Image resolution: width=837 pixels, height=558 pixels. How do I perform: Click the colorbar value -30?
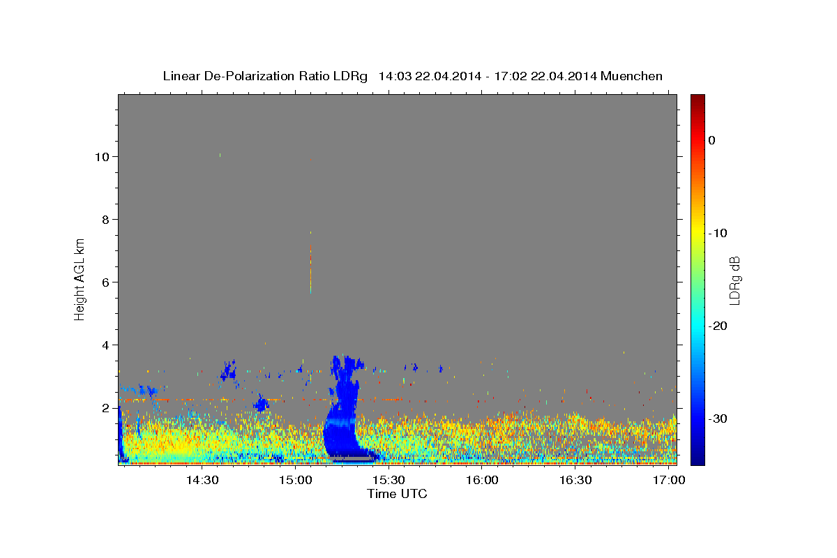click(718, 418)
